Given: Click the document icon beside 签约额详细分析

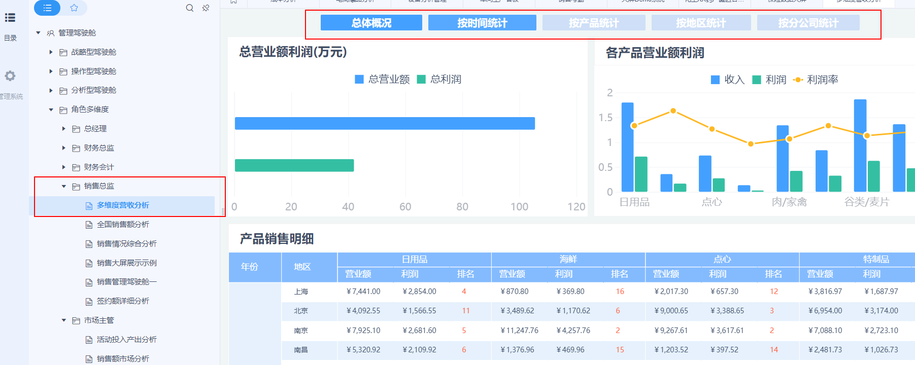Looking at the screenshot, I should click(x=89, y=301).
